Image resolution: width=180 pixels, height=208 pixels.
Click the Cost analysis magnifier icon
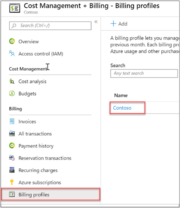(x=12, y=81)
